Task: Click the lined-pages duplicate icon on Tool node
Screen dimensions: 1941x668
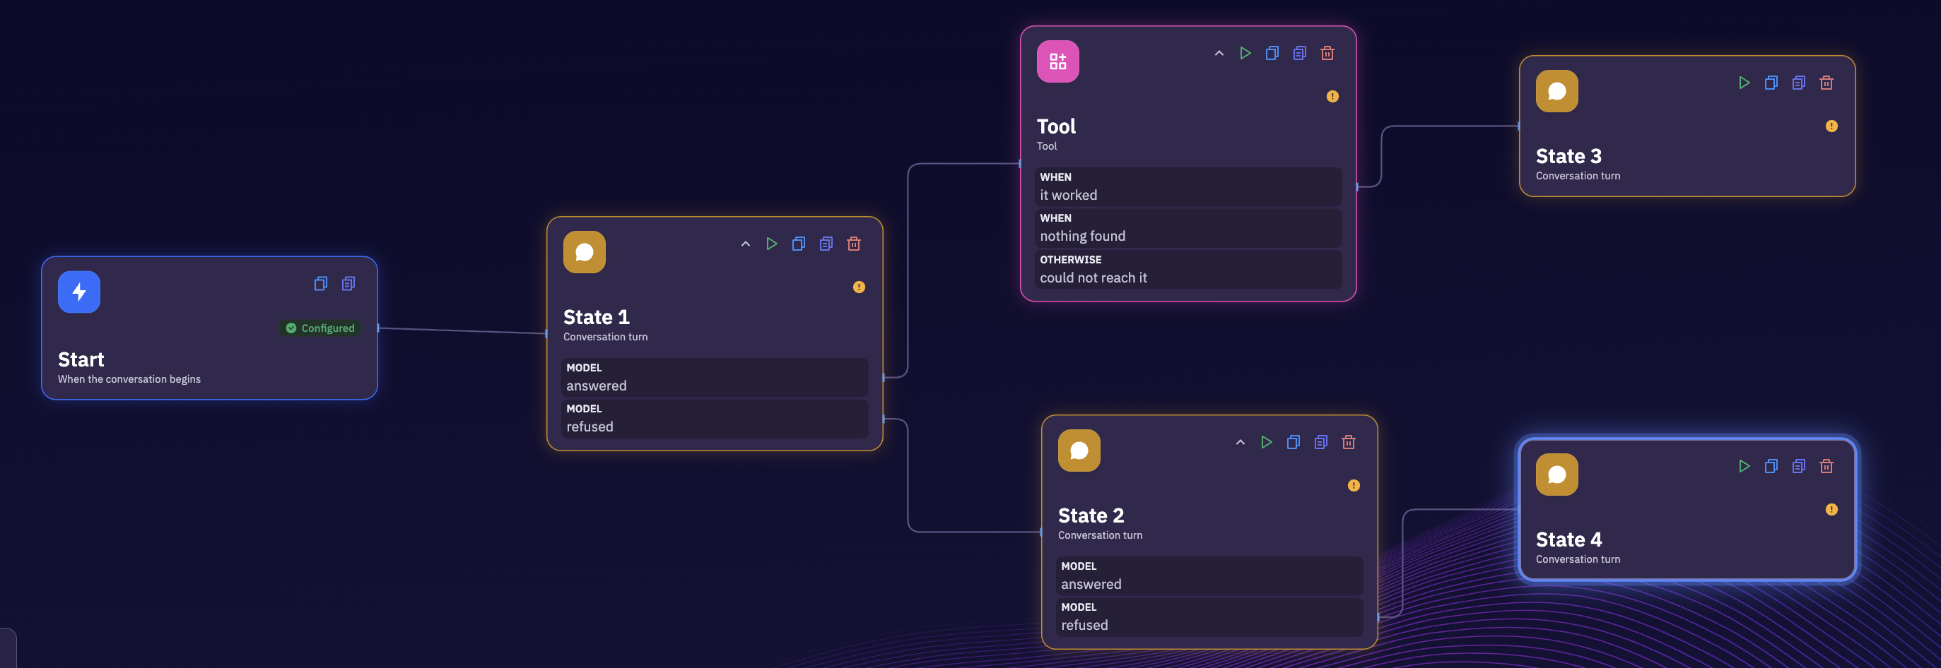Action: point(1300,54)
